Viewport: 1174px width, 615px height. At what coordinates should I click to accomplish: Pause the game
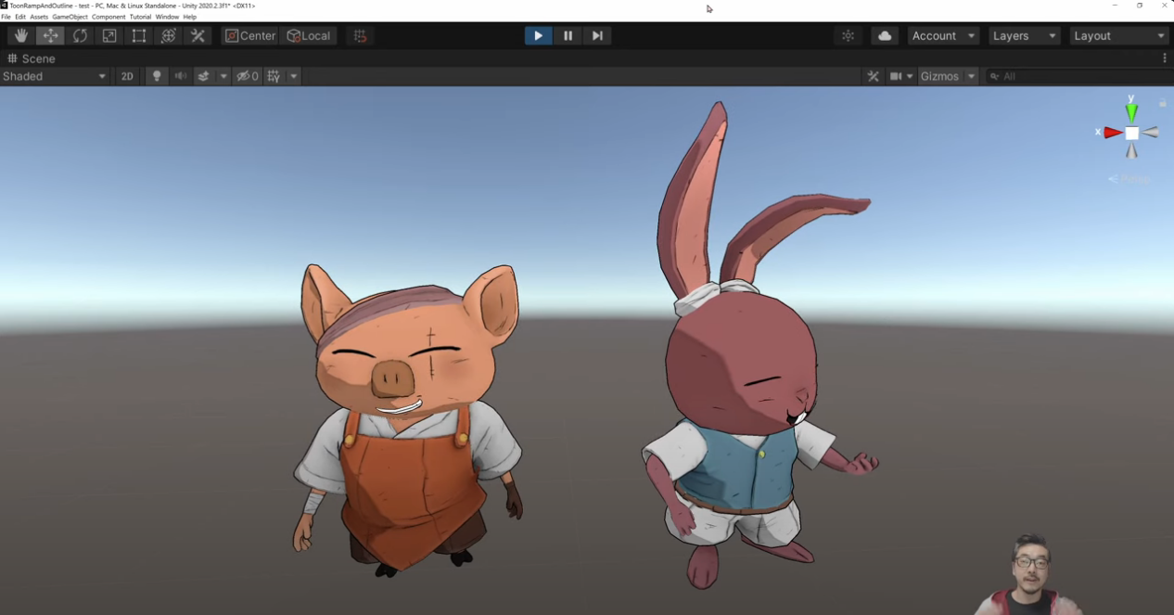click(568, 35)
